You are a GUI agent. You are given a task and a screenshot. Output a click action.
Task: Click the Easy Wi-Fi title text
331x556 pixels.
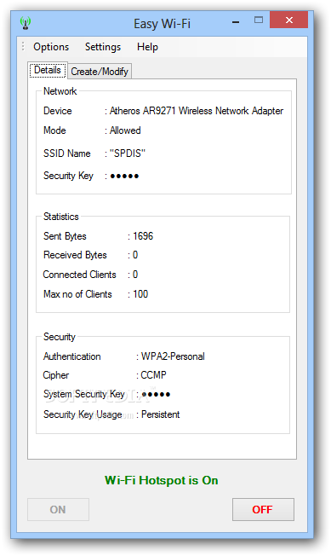pyautogui.click(x=162, y=24)
